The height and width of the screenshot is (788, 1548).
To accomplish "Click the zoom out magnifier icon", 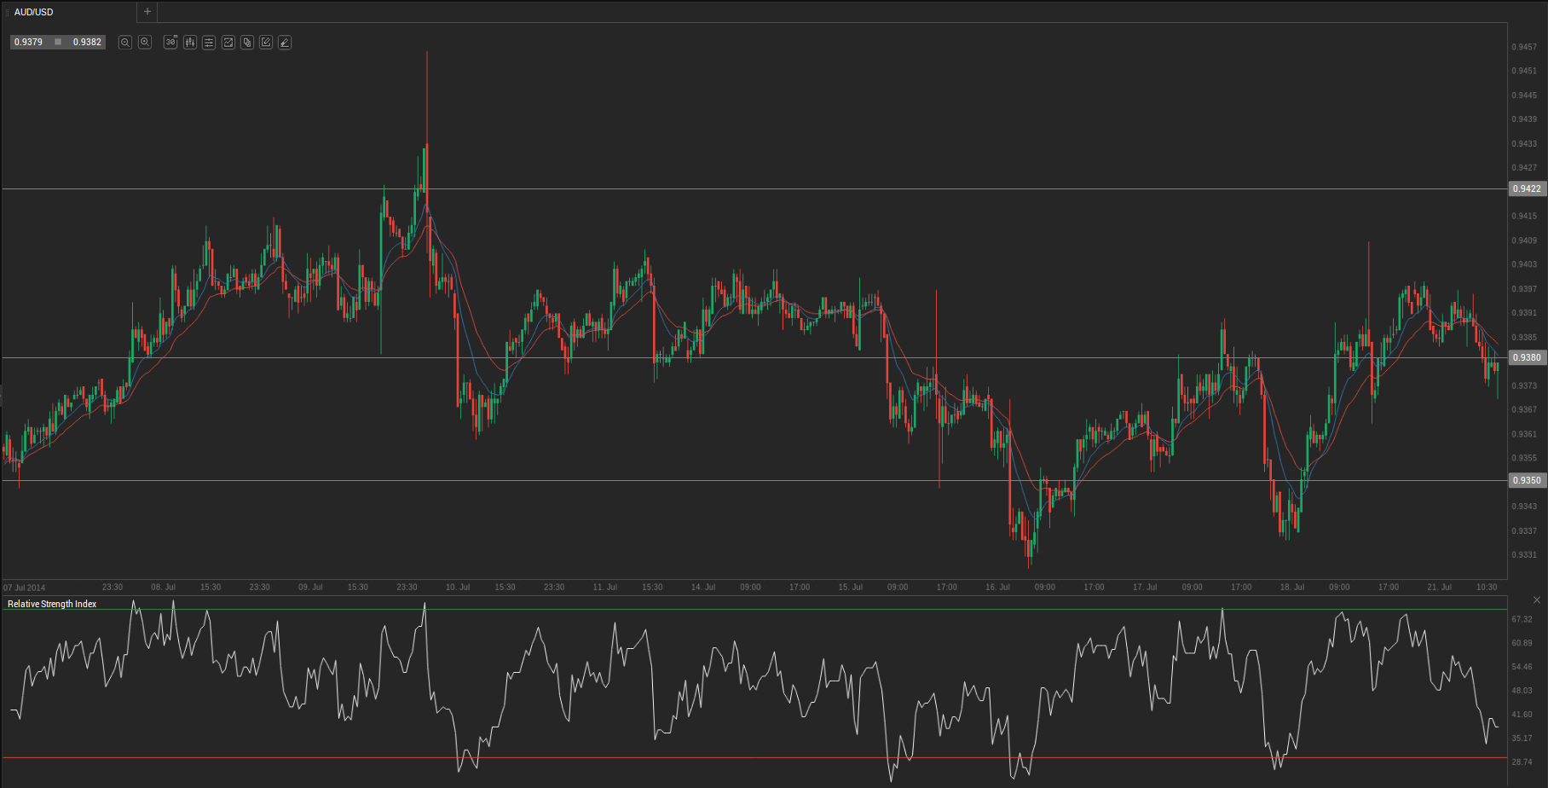I will point(125,43).
